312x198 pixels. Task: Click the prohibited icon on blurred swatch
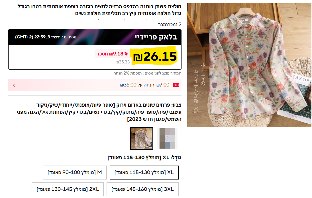(x=167, y=139)
